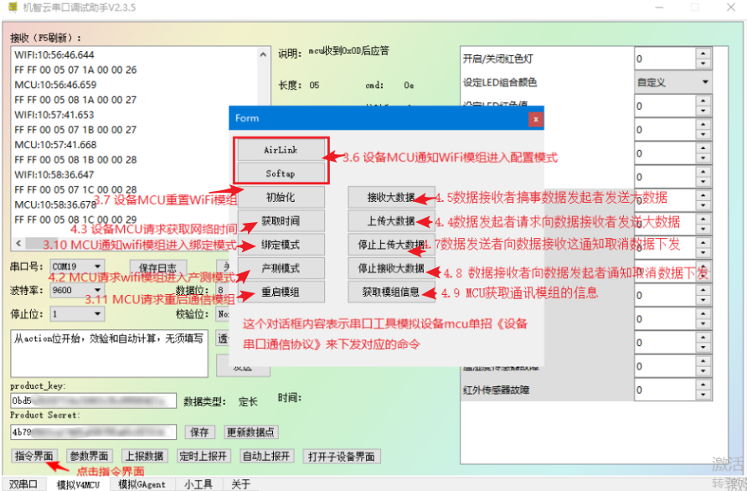Expand the 波特率 9600 dropdown
This screenshot has width=747, height=491.
coord(99,290)
